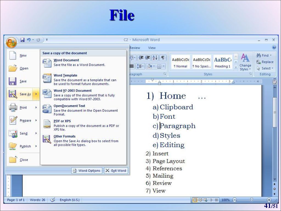Toggle the ruler button above scrollbar
The height and width of the screenshot is (211, 281).
tap(274, 82)
